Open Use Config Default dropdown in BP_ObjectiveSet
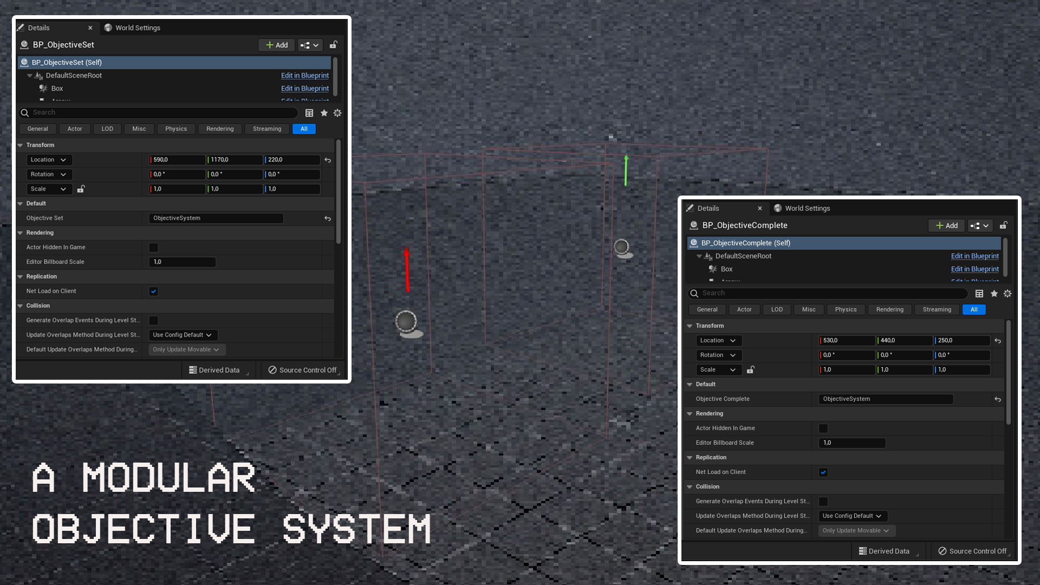 [183, 335]
